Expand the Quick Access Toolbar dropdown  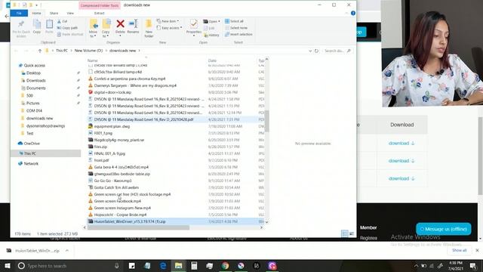[36, 5]
